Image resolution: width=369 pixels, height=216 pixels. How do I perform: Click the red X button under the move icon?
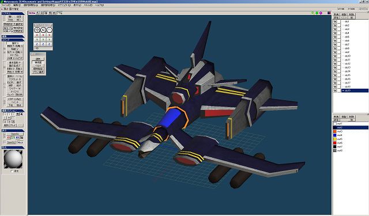click(37, 35)
